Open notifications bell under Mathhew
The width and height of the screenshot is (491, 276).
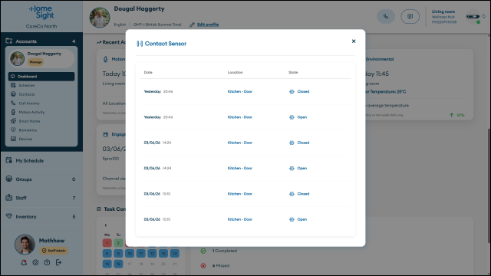(24, 262)
